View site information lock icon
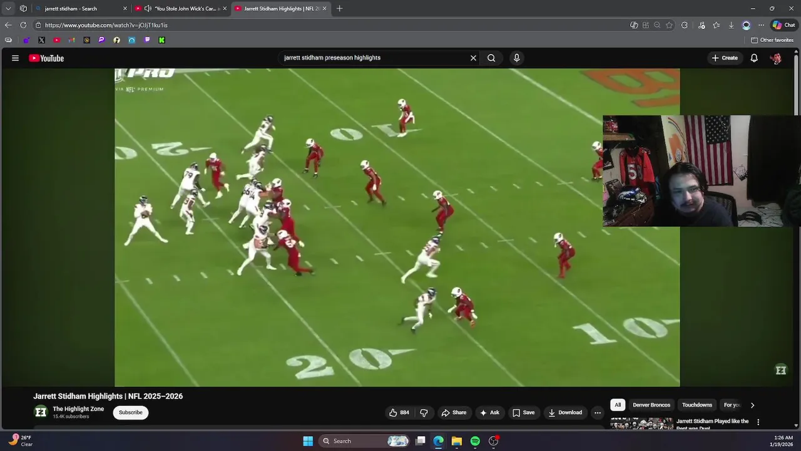Viewport: 801px width, 451px height. [38, 25]
